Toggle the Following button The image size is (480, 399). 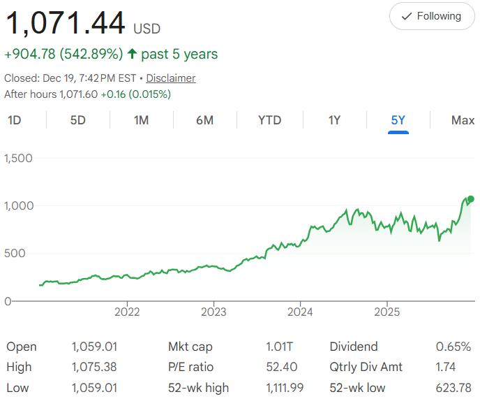click(x=431, y=16)
